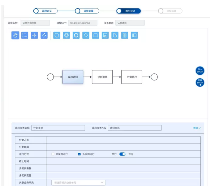Insert a gateway diamond shape
The image size is (210, 188).
pyautogui.click(x=86, y=35)
